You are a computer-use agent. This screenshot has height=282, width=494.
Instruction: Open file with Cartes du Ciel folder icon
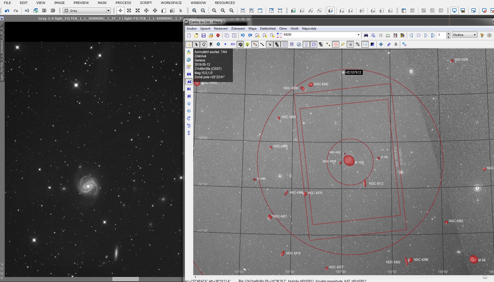tap(196, 35)
